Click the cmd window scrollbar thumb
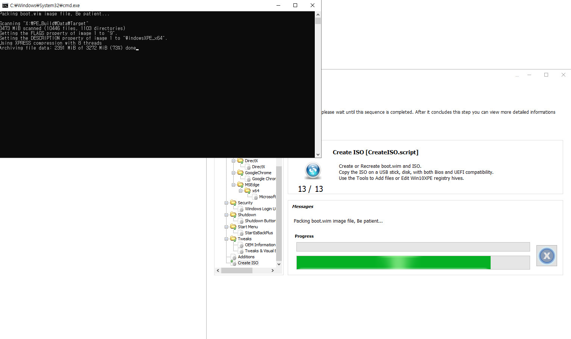Screen dimensions: 571x339 318,21
